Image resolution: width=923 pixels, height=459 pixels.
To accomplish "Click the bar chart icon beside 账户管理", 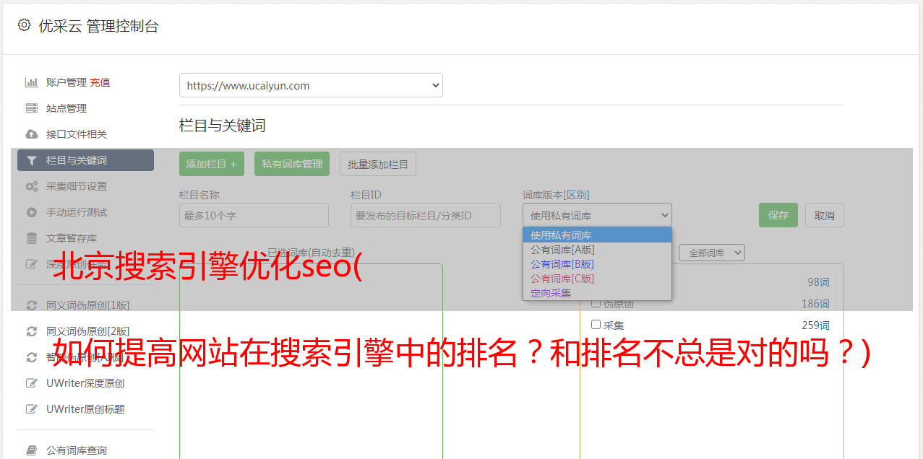I will click(x=31, y=82).
